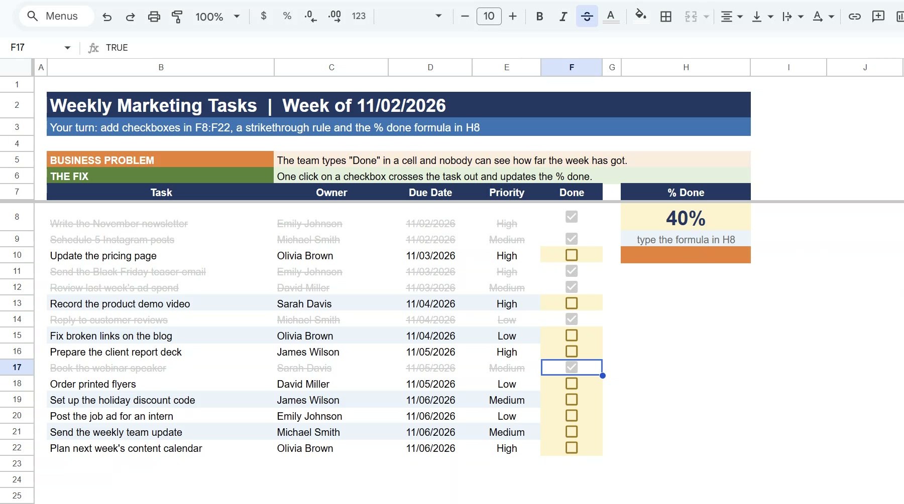The width and height of the screenshot is (904, 504).
Task: Decrease font size with minus button
Action: click(465, 16)
